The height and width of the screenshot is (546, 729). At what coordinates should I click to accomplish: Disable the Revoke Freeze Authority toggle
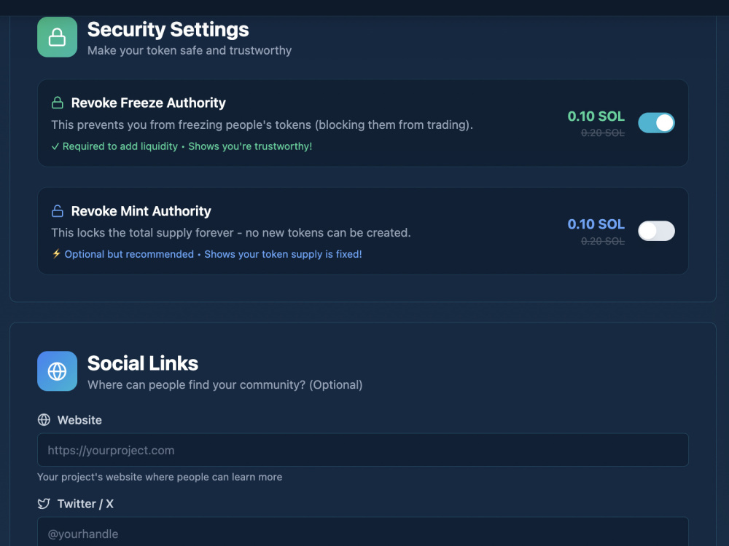coord(656,123)
